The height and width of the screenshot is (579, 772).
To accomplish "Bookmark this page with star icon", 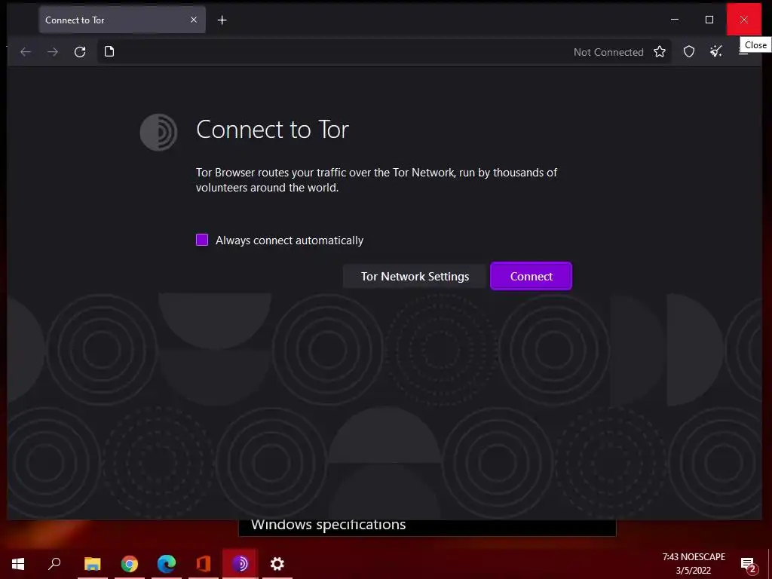I will click(659, 52).
